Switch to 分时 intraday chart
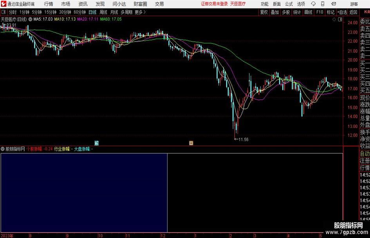Screen dimensions: 370x238 (x=13, y=12)
